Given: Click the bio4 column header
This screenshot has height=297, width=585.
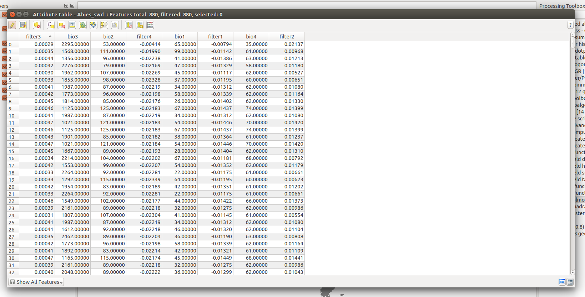Looking at the screenshot, I should point(251,36).
